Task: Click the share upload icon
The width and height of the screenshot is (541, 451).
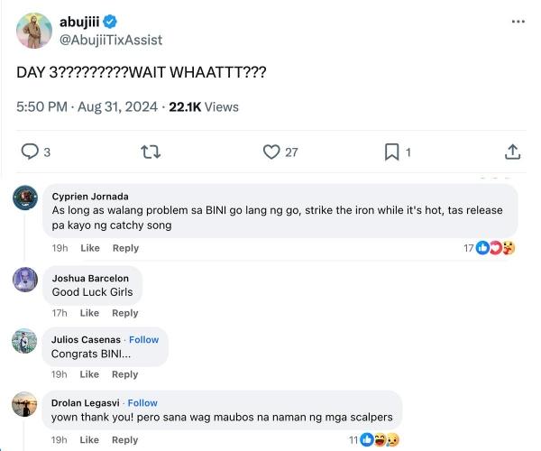Action: (x=512, y=152)
